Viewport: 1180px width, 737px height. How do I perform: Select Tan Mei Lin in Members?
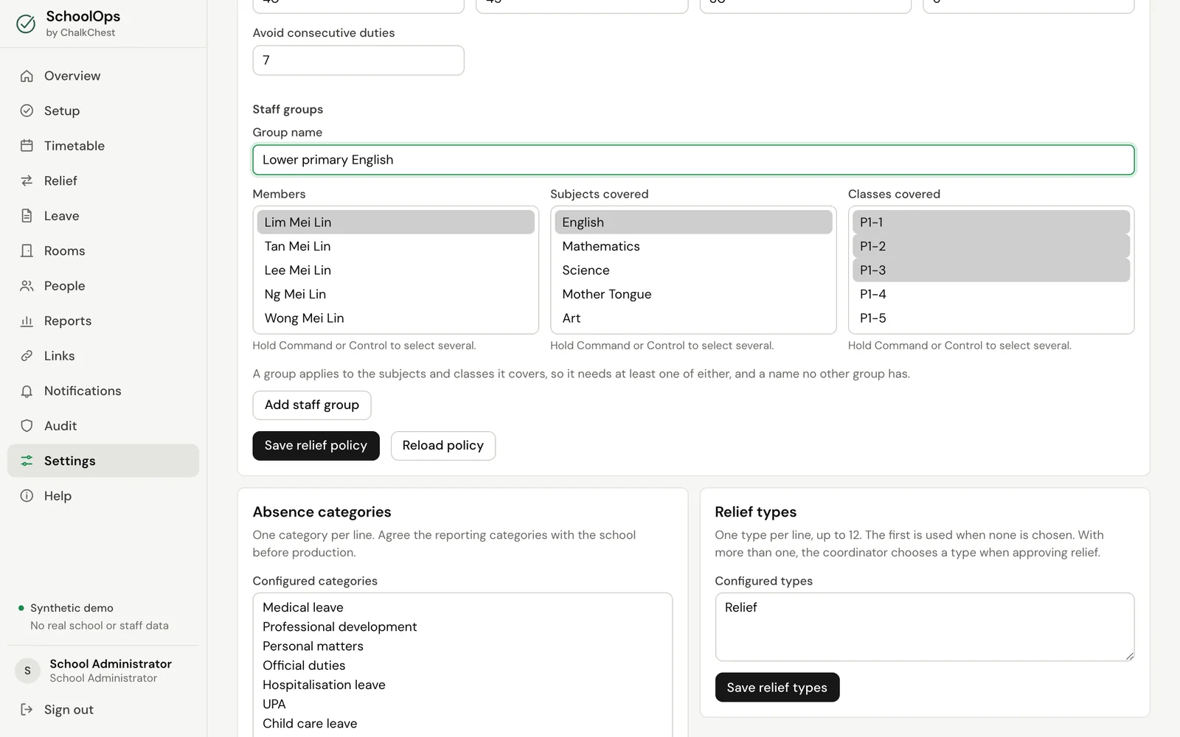click(x=395, y=246)
